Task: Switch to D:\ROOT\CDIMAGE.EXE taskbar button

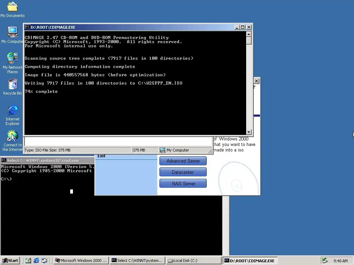Action: [250, 261]
